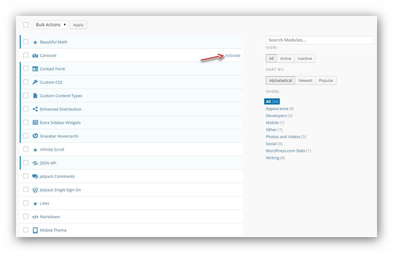Image resolution: width=393 pixels, height=253 pixels.
Task: Filter modules by Other (7)
Action: (274, 130)
